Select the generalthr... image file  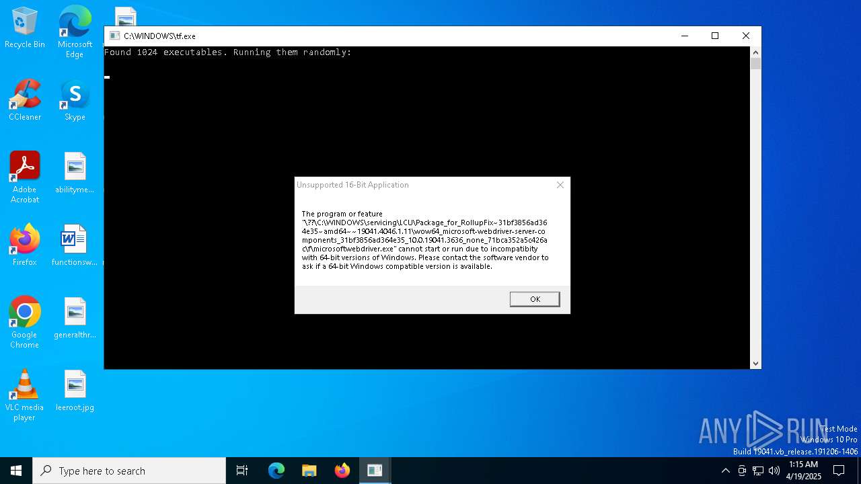pos(75,319)
